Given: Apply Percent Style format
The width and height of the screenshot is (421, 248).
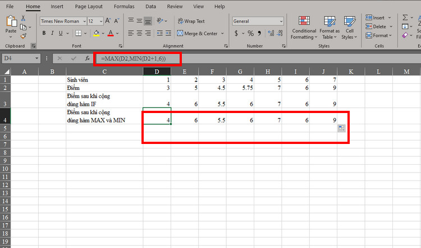Looking at the screenshot, I should 250,33.
